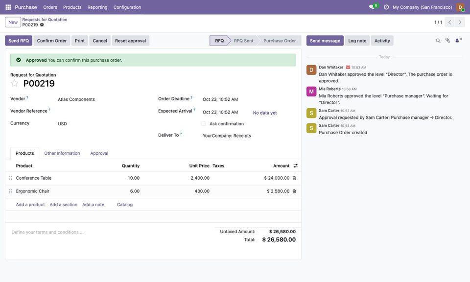
Task: Click the Print button
Action: coord(80,41)
